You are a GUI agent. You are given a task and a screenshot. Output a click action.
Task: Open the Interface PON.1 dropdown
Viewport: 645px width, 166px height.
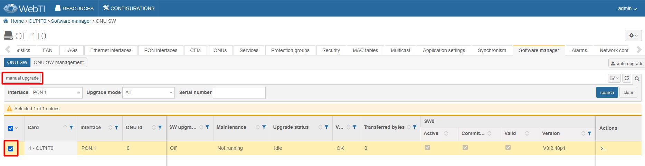56,93
